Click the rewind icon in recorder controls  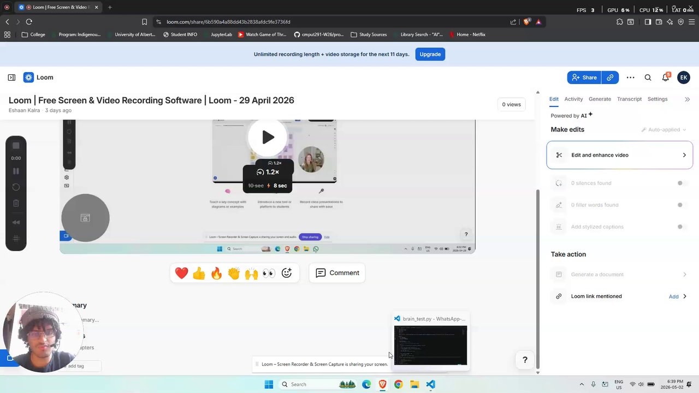16,222
